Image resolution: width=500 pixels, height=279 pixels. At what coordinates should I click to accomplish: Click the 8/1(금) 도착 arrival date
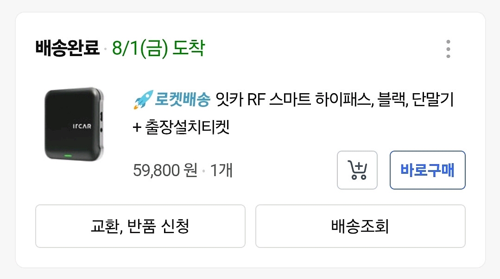[x=158, y=48]
